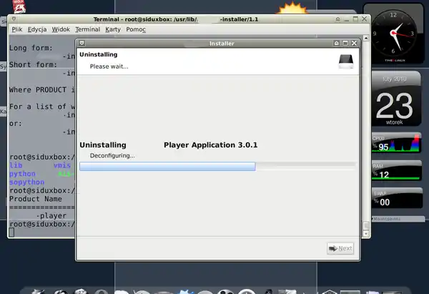429x294 pixels.
Task: Click the drive icon in Installer header
Action: tap(346, 61)
